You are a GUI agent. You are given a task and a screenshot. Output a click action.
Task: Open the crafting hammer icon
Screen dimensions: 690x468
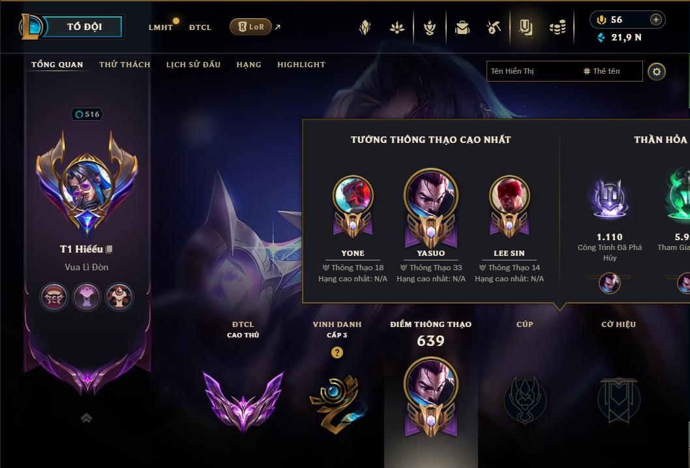[494, 27]
